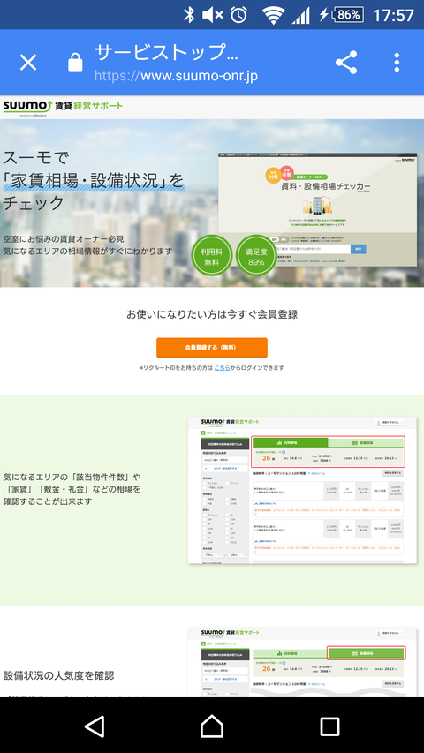Viewport: 424px width, 753px height.
Task: Tap the 満足度89% green badge
Action: 257,256
